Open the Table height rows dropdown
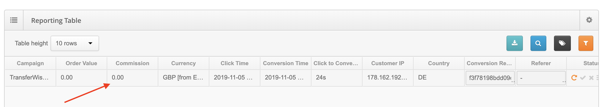Screen dimensions: 603x107 [x=75, y=43]
